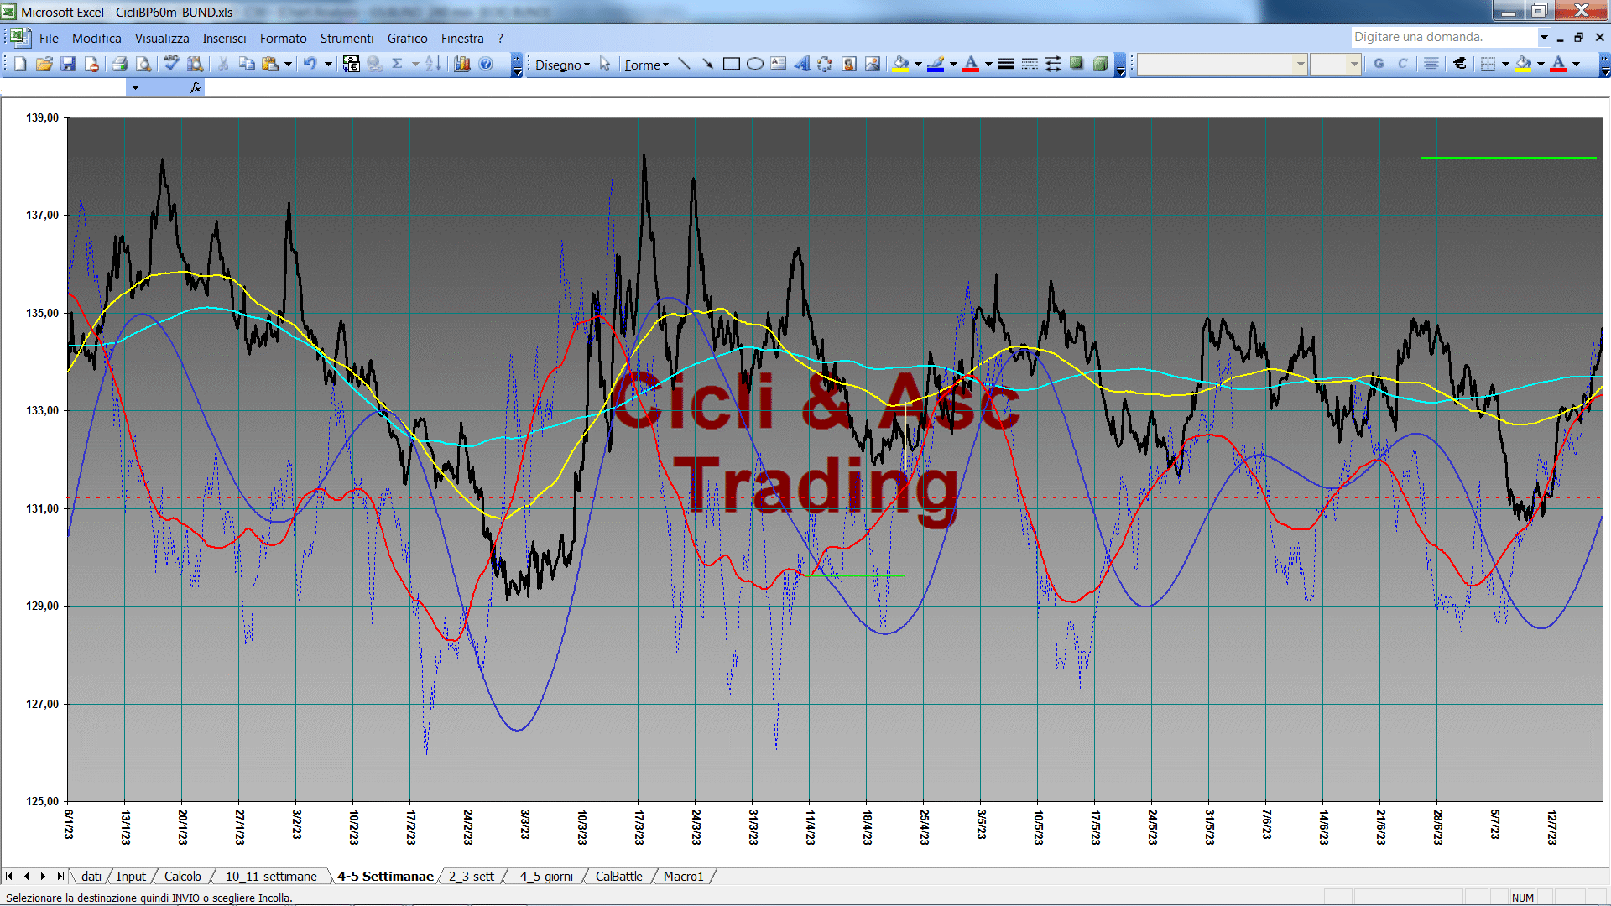Image resolution: width=1611 pixels, height=906 pixels.
Task: Select the Text Box tool
Action: tap(779, 64)
